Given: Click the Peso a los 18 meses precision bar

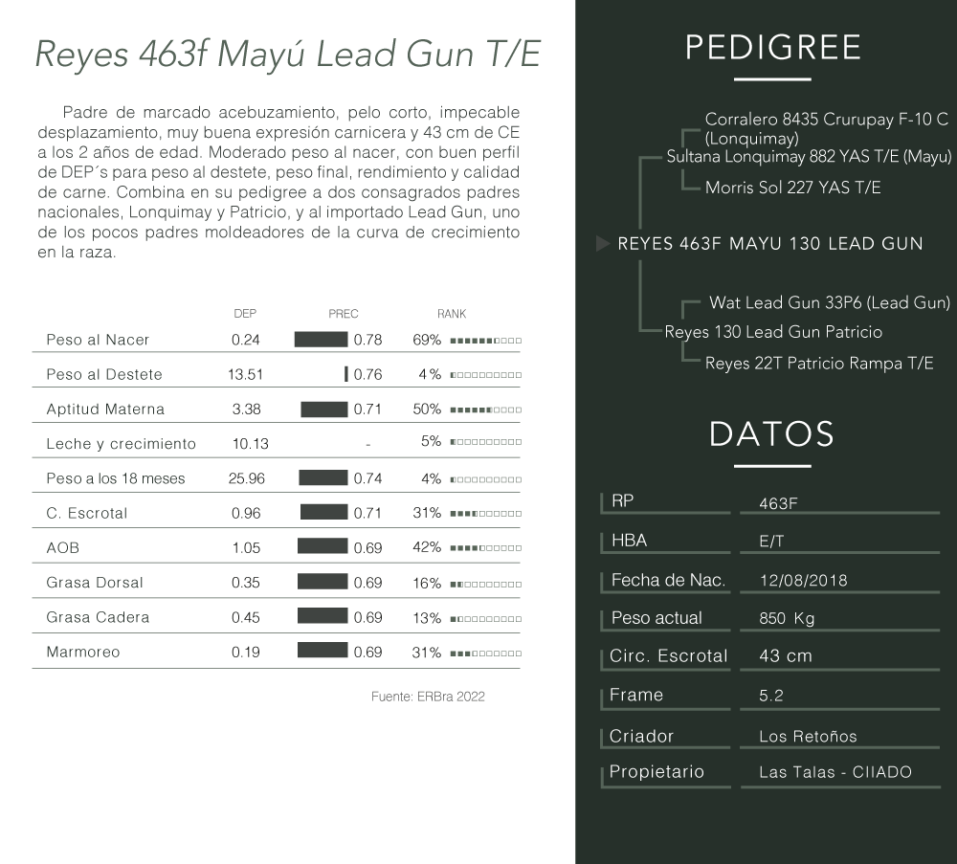Looking at the screenshot, I should pos(323,477).
